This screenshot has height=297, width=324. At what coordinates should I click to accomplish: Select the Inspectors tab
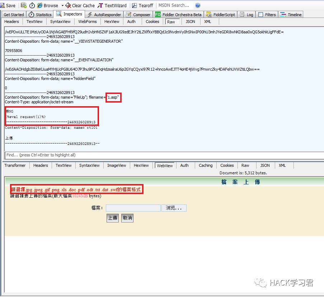pyautogui.click(x=69, y=14)
